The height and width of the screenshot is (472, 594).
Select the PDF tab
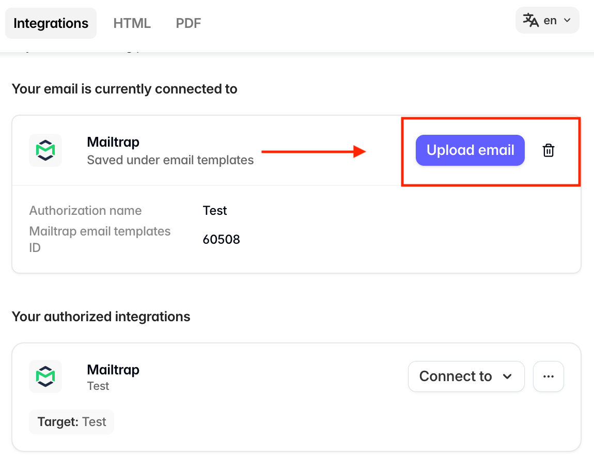coord(188,23)
